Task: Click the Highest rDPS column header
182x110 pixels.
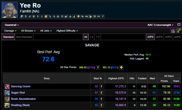Action: click(116, 78)
